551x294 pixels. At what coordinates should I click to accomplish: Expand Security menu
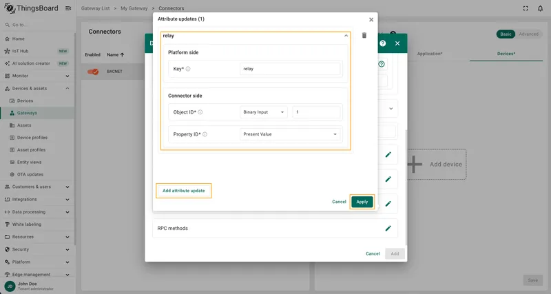(x=37, y=250)
